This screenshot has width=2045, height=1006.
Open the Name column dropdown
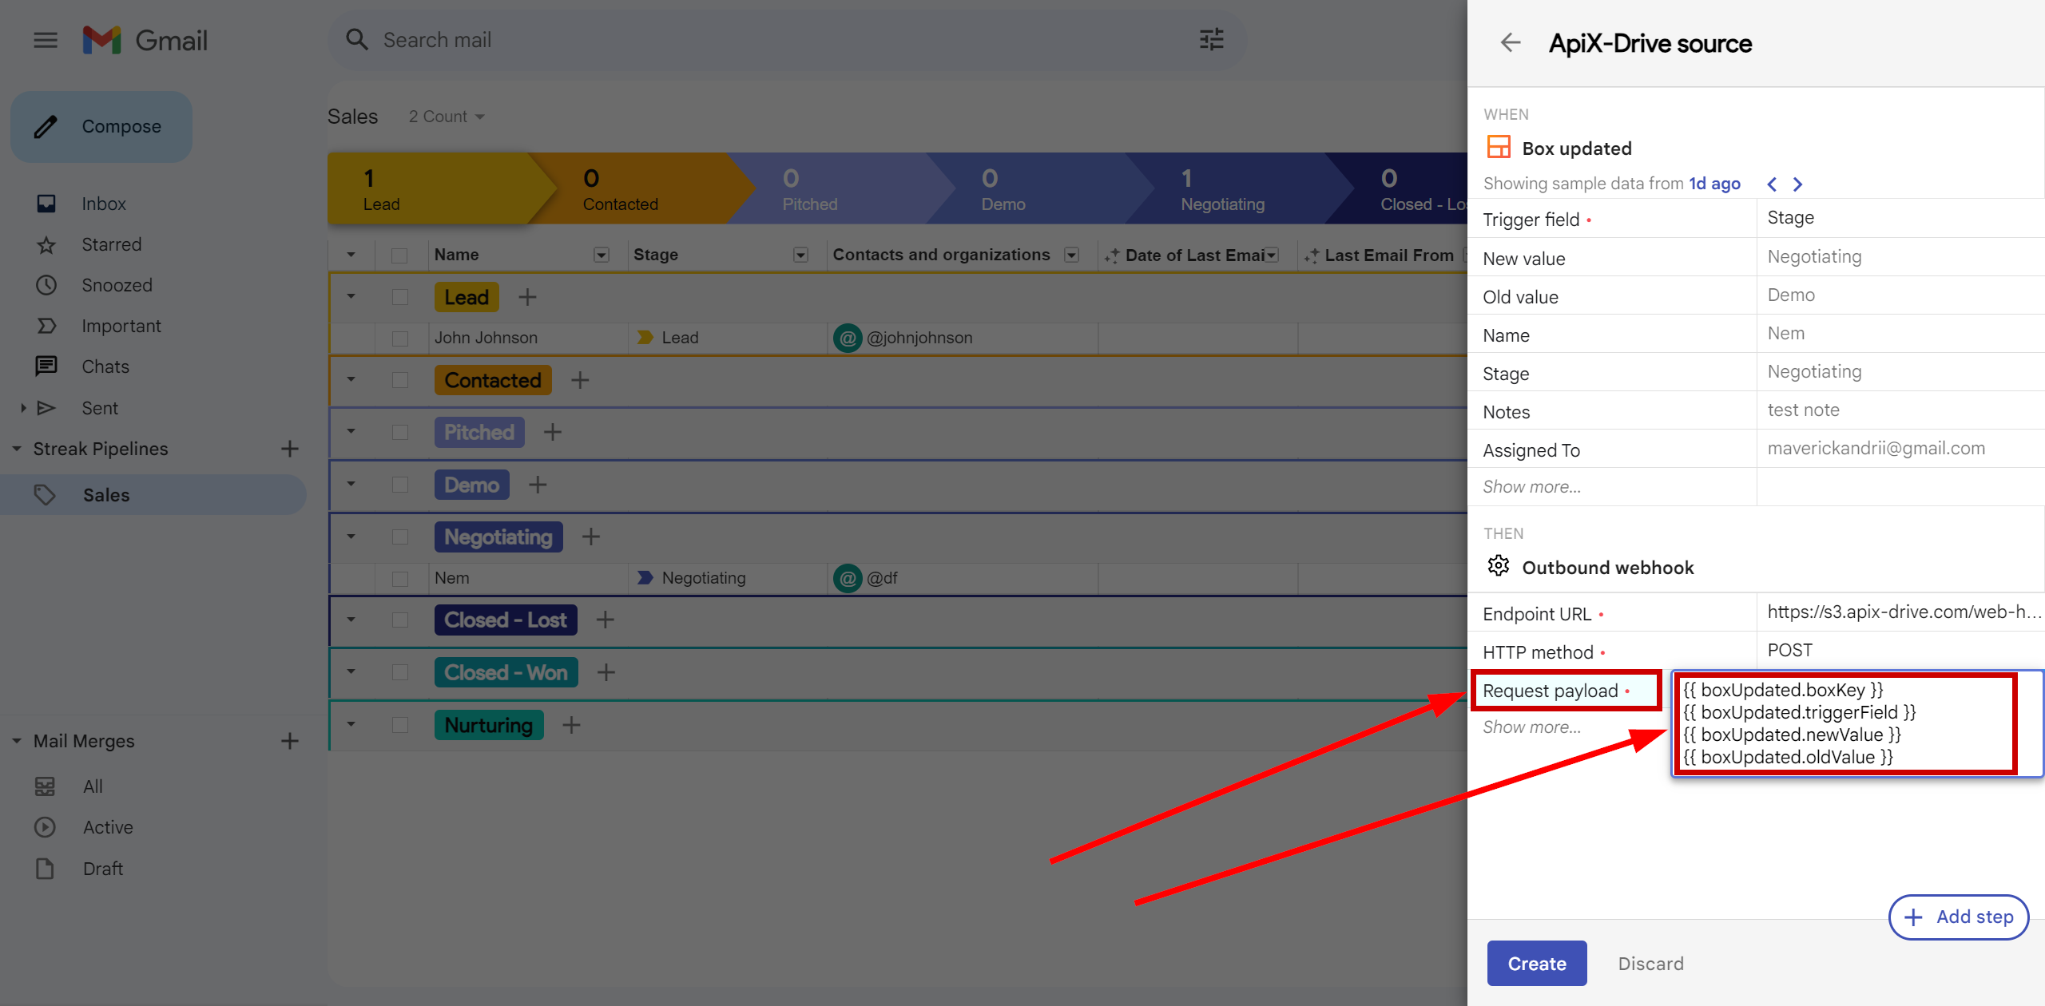pos(602,255)
